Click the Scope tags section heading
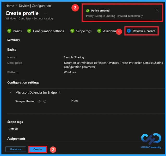The height and width of the screenshot is (156, 166). point(15,122)
